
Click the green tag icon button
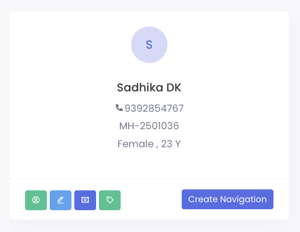[x=110, y=200]
